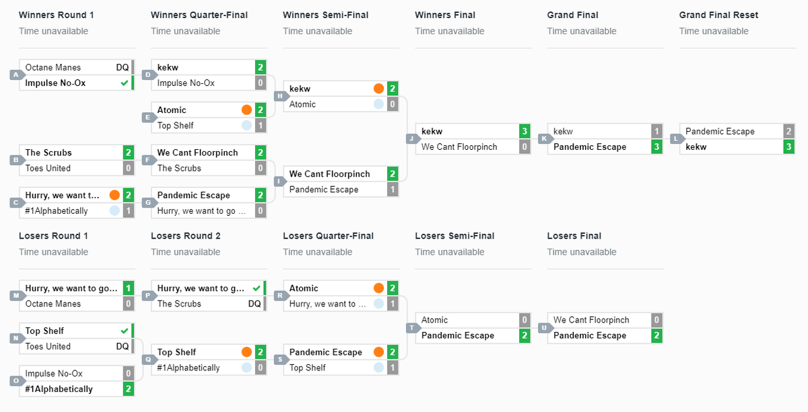Viewport: 808px width, 412px height.
Task: Select kekw in the Grand Final Reset match
Action: pos(696,147)
